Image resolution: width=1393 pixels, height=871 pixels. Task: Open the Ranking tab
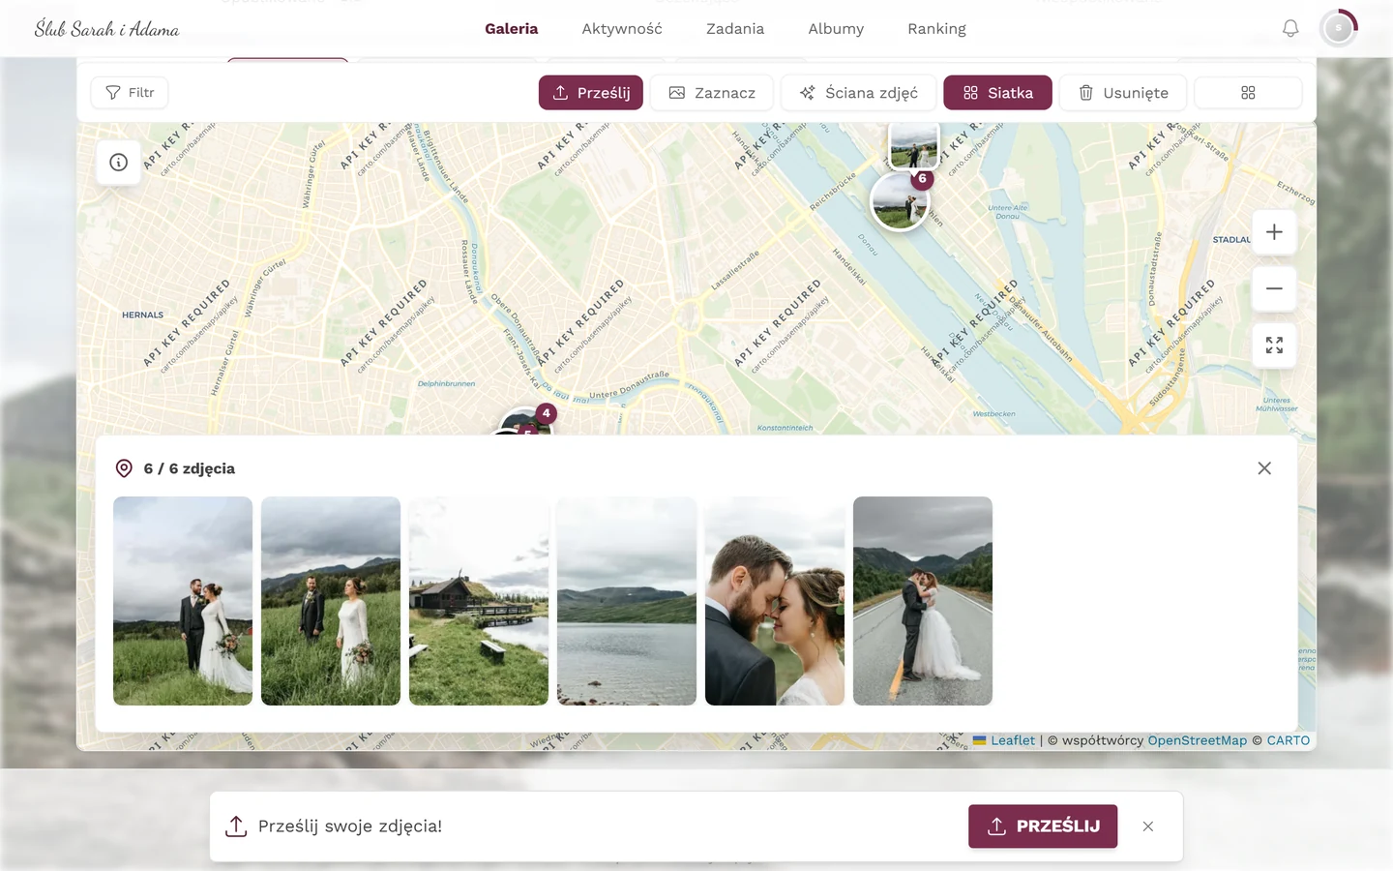click(x=936, y=29)
